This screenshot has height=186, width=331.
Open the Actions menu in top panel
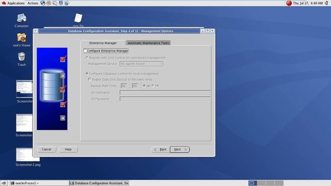point(33,3)
